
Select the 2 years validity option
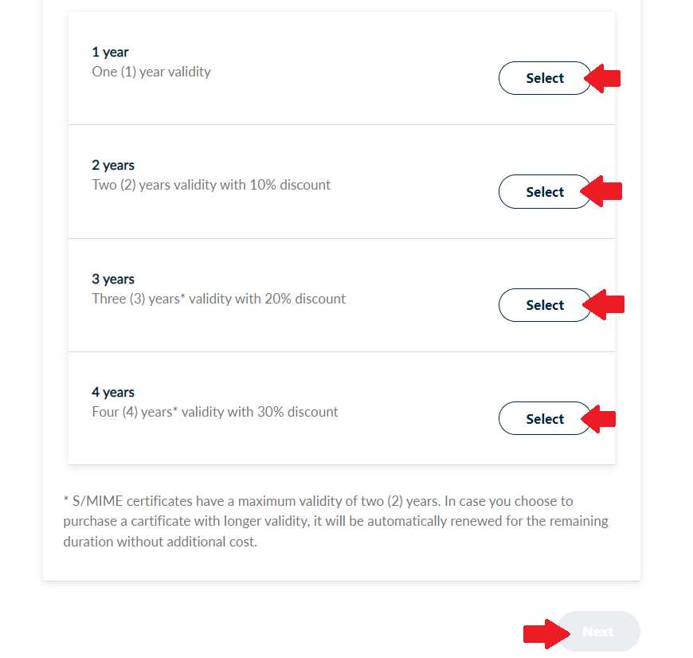[545, 192]
